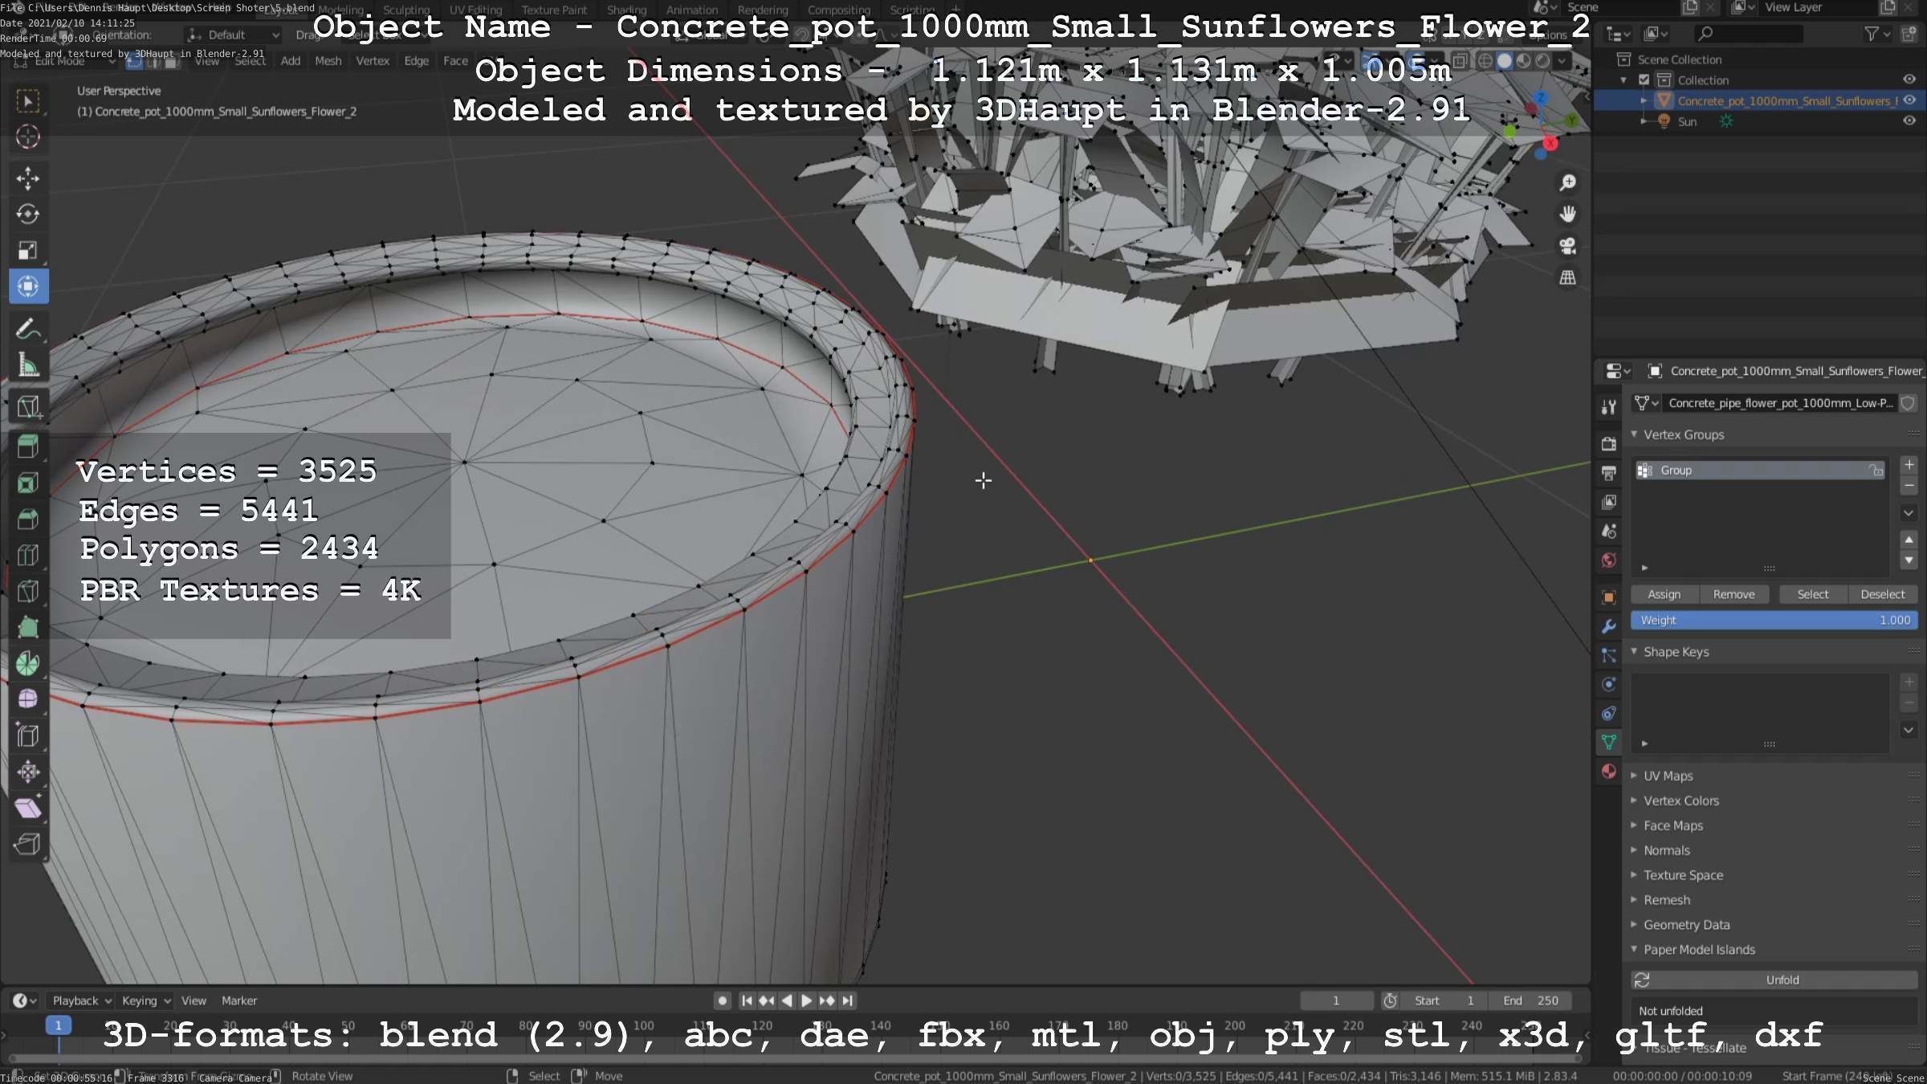Click the active Transform tool
The width and height of the screenshot is (1927, 1084).
pyautogui.click(x=28, y=287)
